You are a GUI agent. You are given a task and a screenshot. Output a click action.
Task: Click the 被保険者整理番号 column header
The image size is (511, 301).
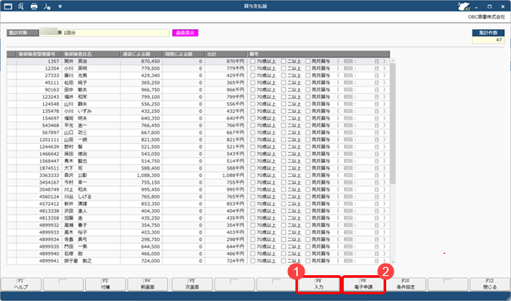pyautogui.click(x=39, y=54)
